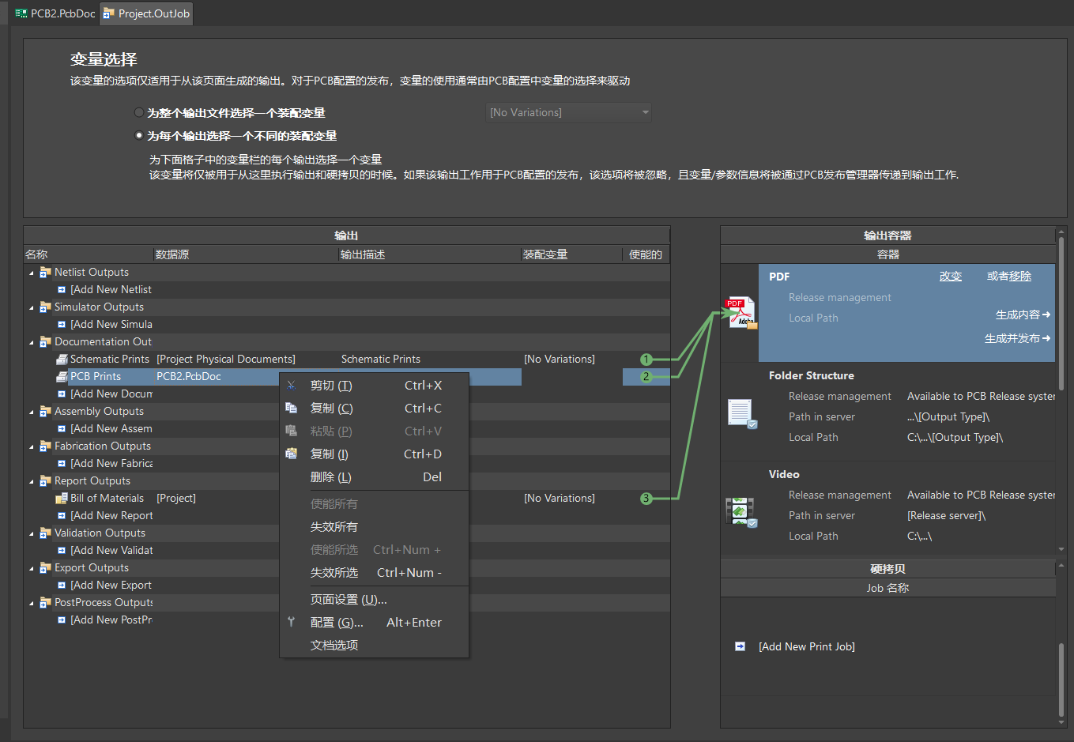Toggle the green enable marker for PCB Prints
The width and height of the screenshot is (1074, 742).
646,376
